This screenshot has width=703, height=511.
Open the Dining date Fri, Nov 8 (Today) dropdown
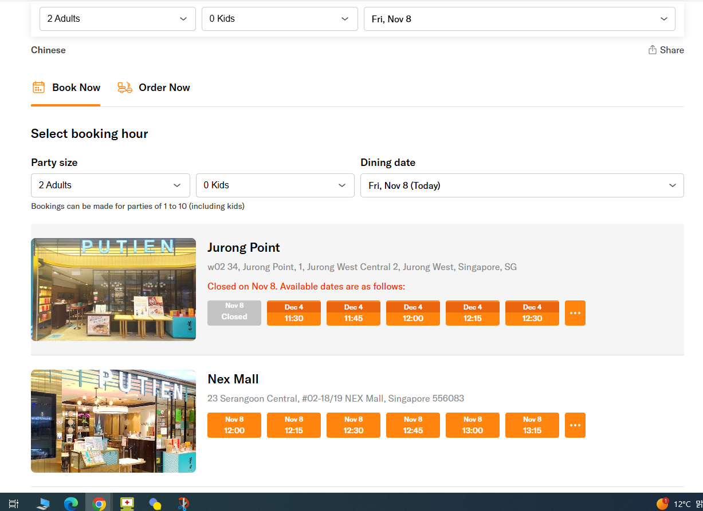(522, 185)
